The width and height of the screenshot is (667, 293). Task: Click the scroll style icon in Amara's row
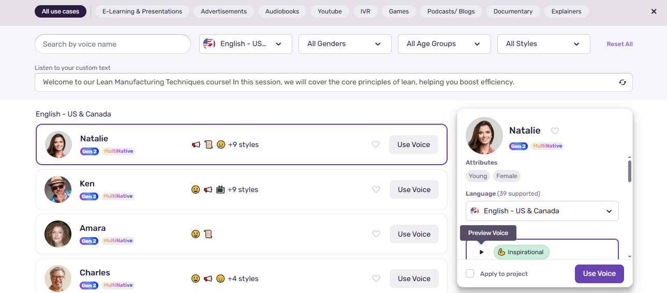208,234
